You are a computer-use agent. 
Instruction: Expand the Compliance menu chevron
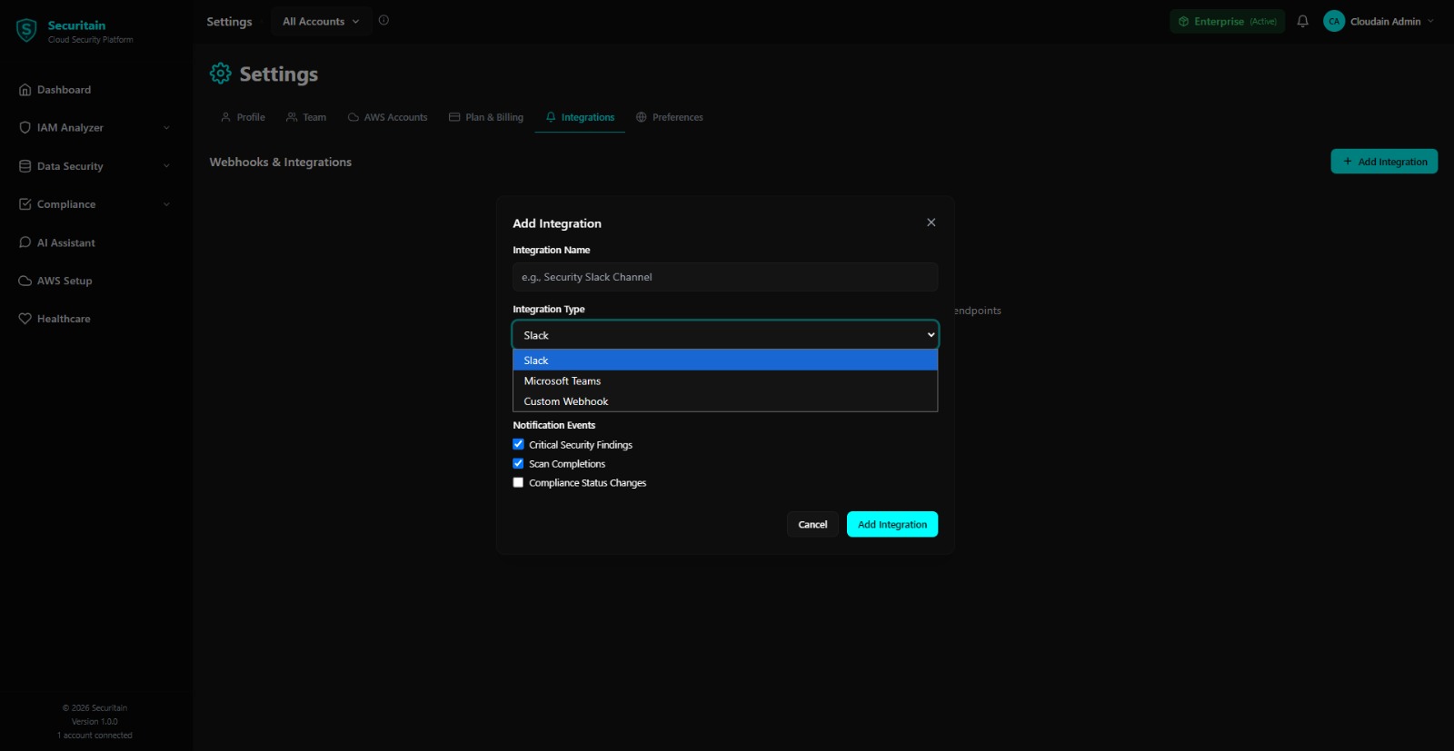click(x=166, y=204)
